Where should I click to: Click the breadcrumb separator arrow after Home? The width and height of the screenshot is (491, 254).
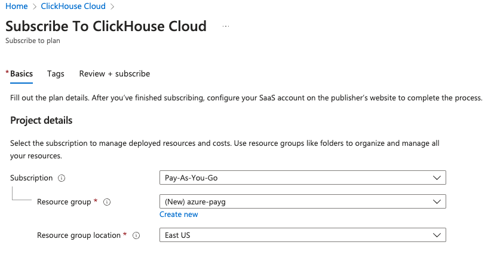pos(35,7)
